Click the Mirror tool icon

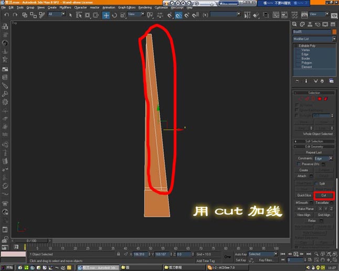(247, 15)
